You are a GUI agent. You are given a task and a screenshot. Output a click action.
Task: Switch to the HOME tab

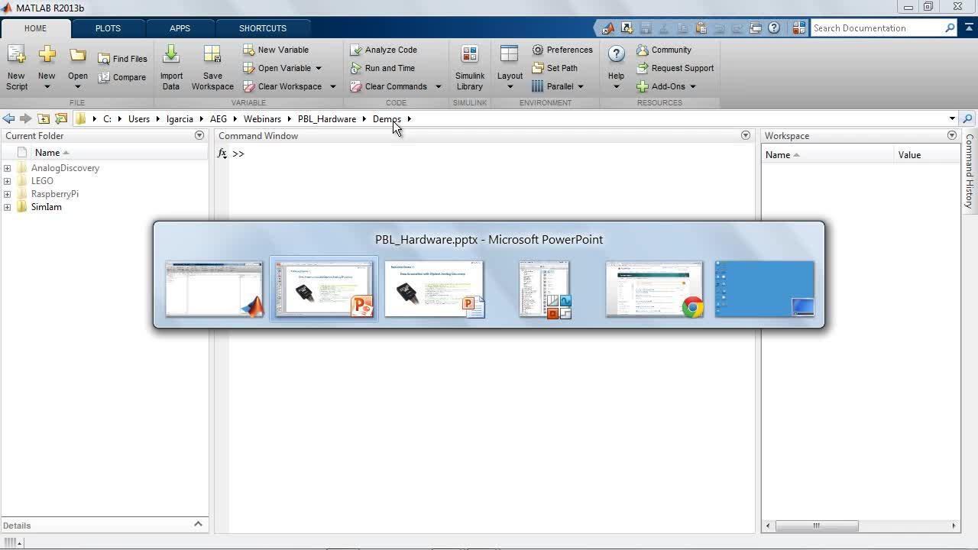pos(35,28)
